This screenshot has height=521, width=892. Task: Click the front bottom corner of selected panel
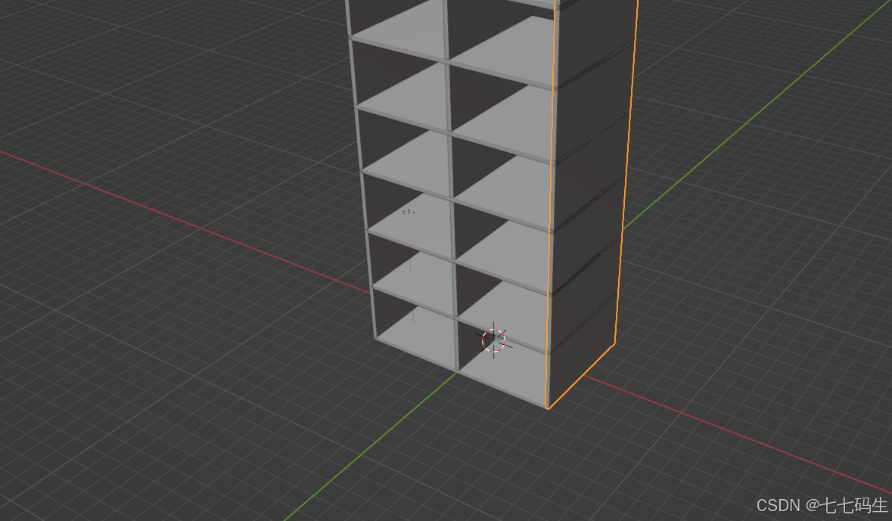547,408
